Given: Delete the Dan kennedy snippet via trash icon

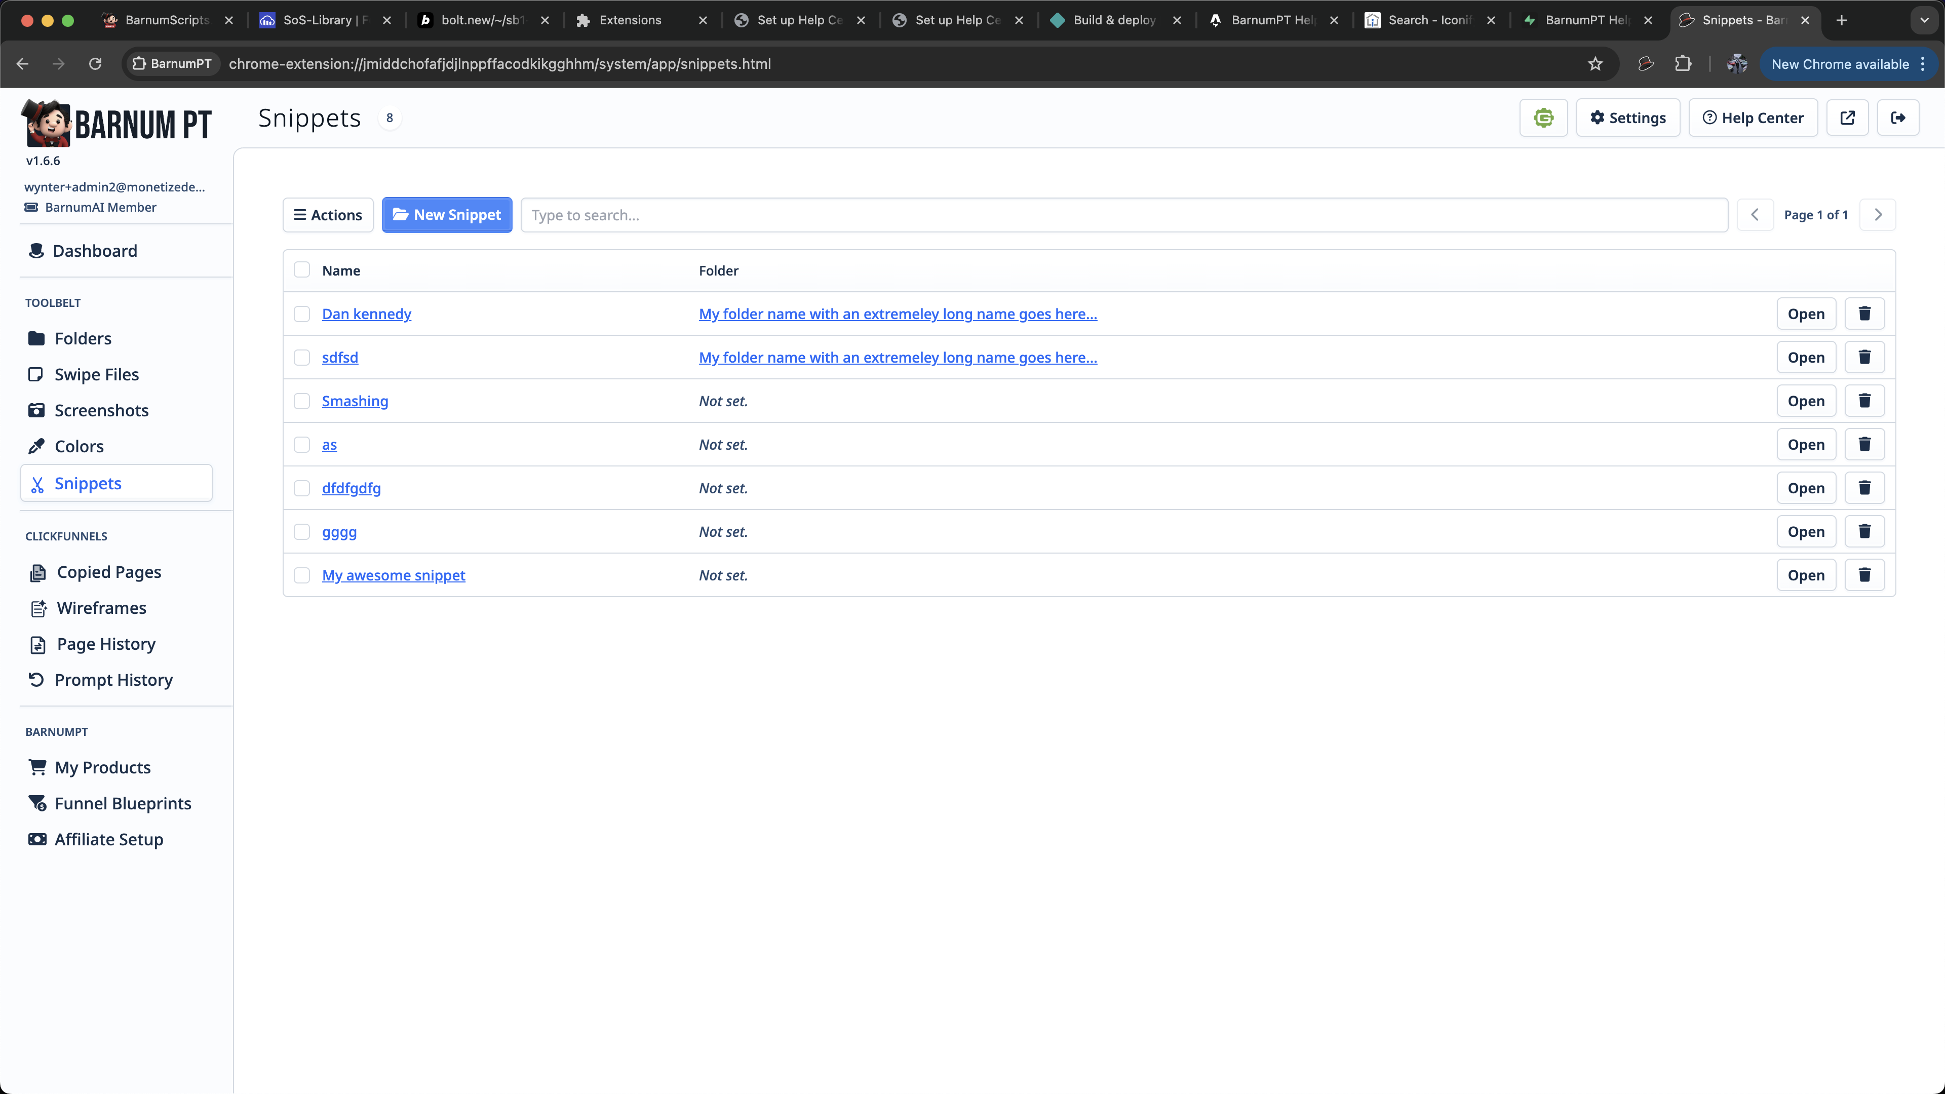Looking at the screenshot, I should point(1863,314).
